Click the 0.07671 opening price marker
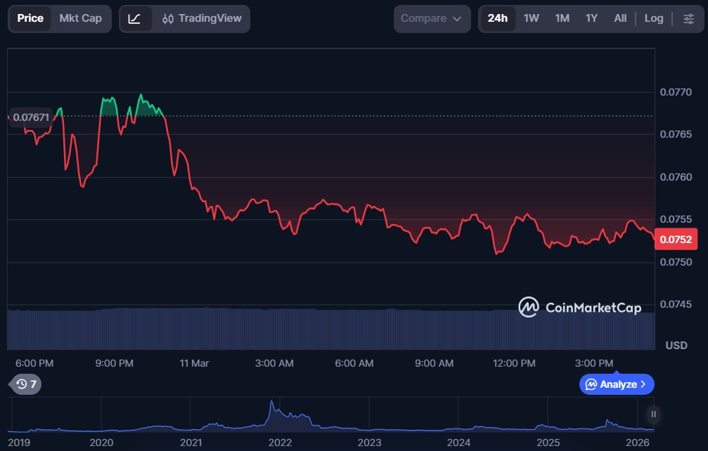This screenshot has width=708, height=451. point(32,117)
